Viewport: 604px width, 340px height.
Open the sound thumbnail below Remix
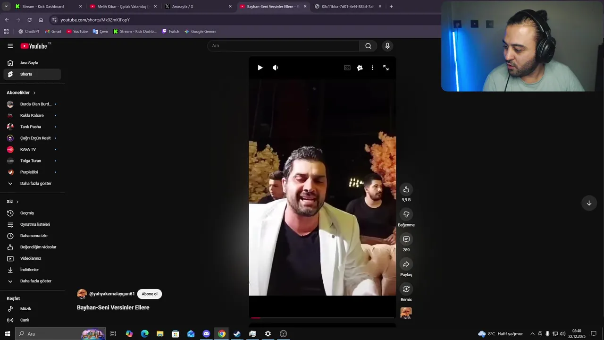tap(406, 313)
